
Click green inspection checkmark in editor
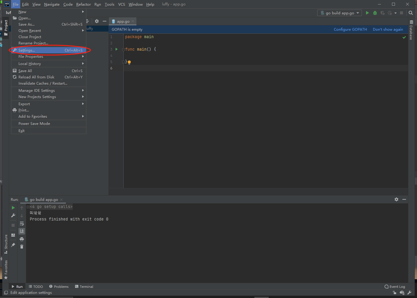pos(404,37)
